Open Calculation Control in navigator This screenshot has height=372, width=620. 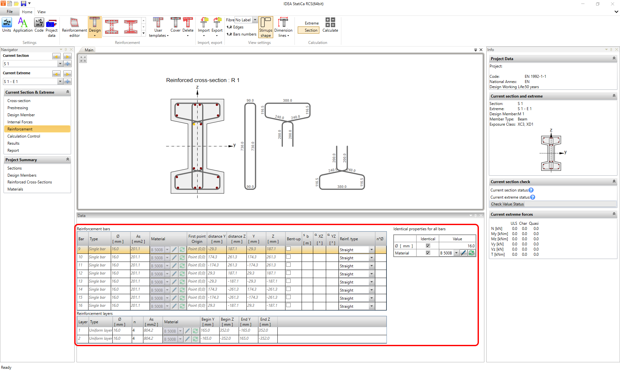tap(24, 136)
